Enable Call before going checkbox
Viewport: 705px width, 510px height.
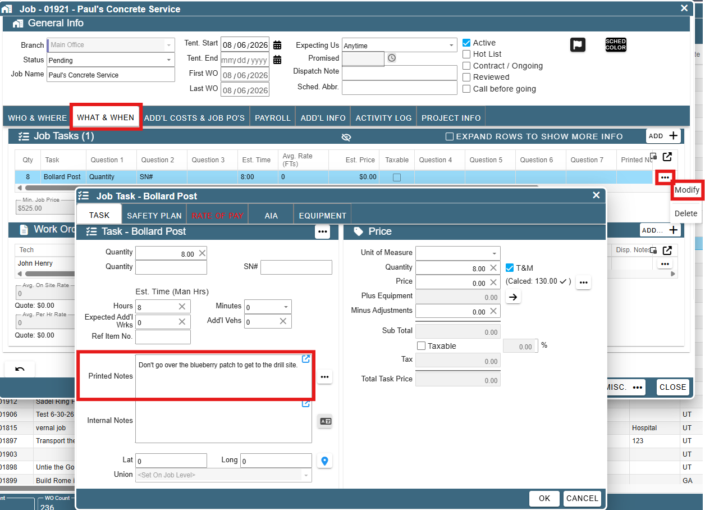(x=466, y=89)
